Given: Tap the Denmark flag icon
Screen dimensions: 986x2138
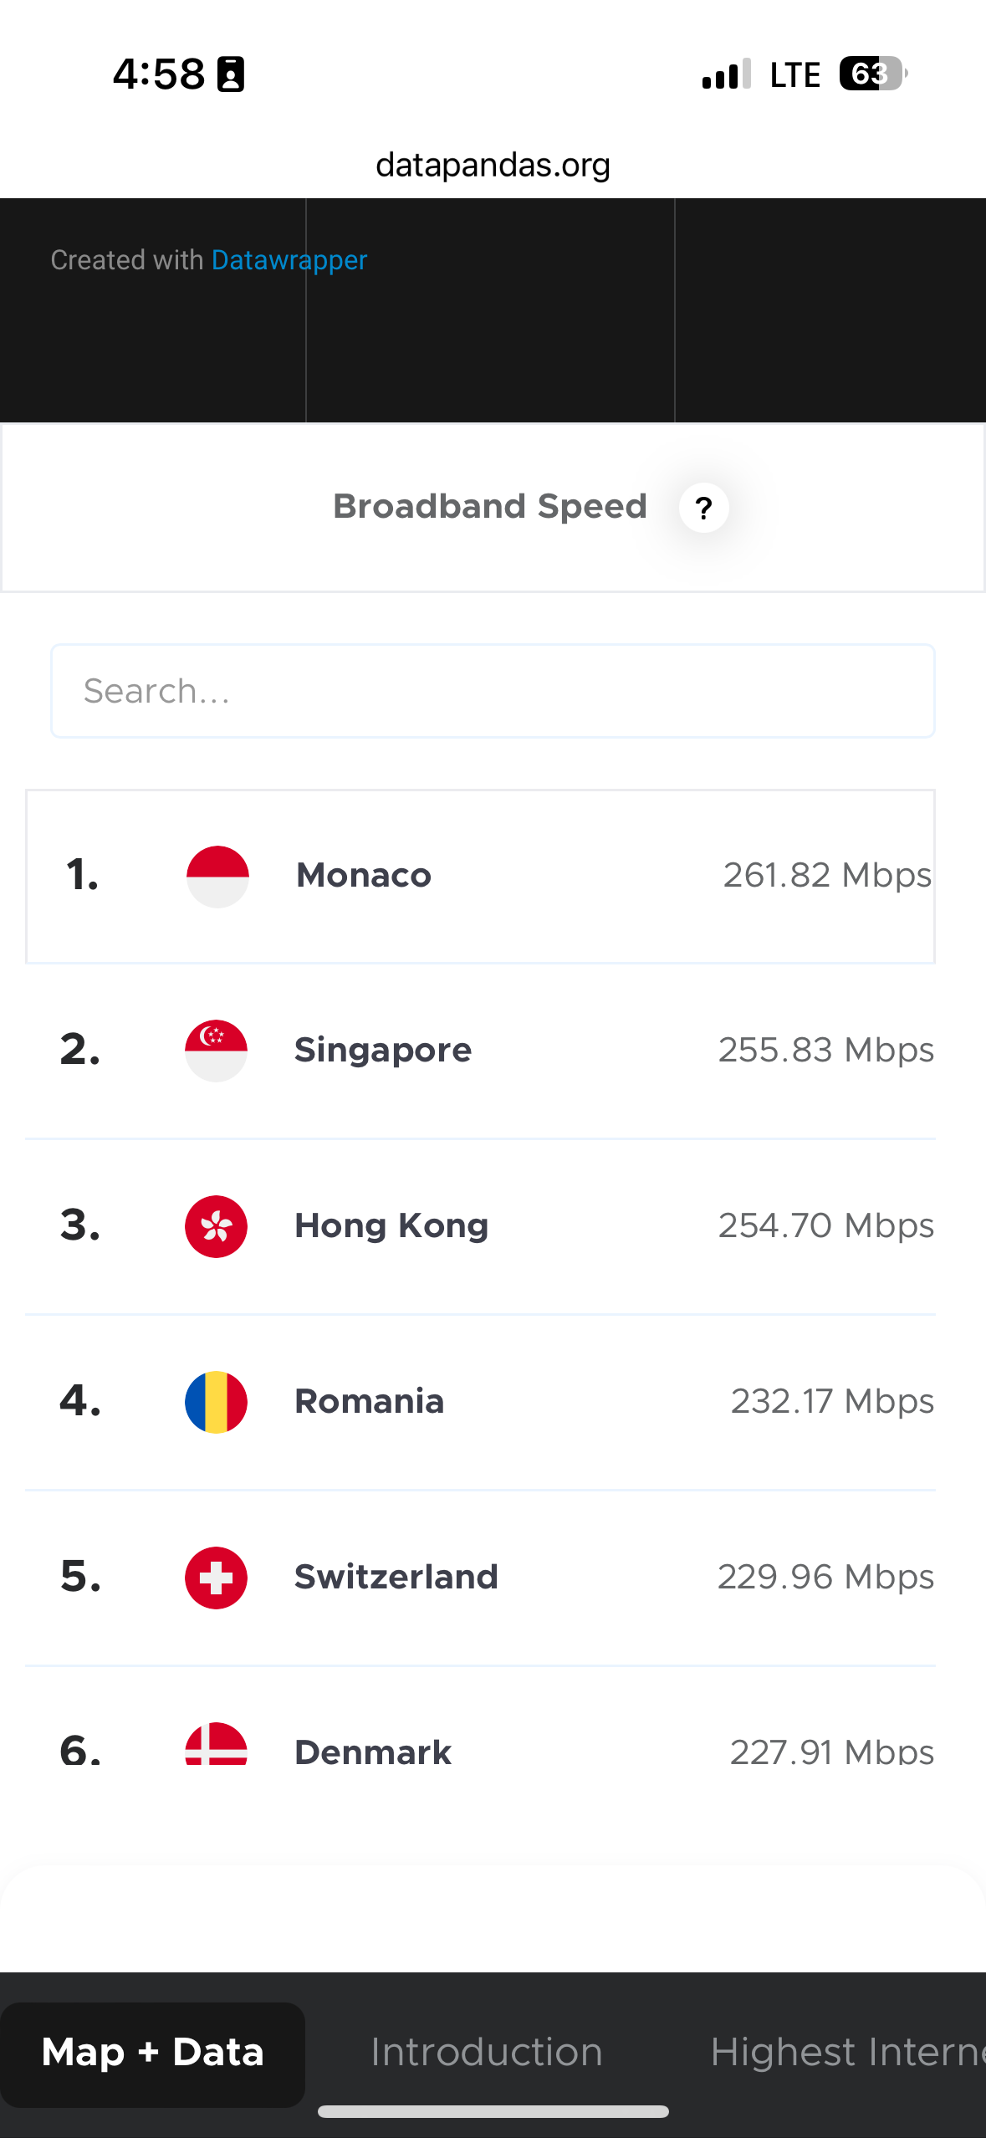Looking at the screenshot, I should (x=216, y=1745).
